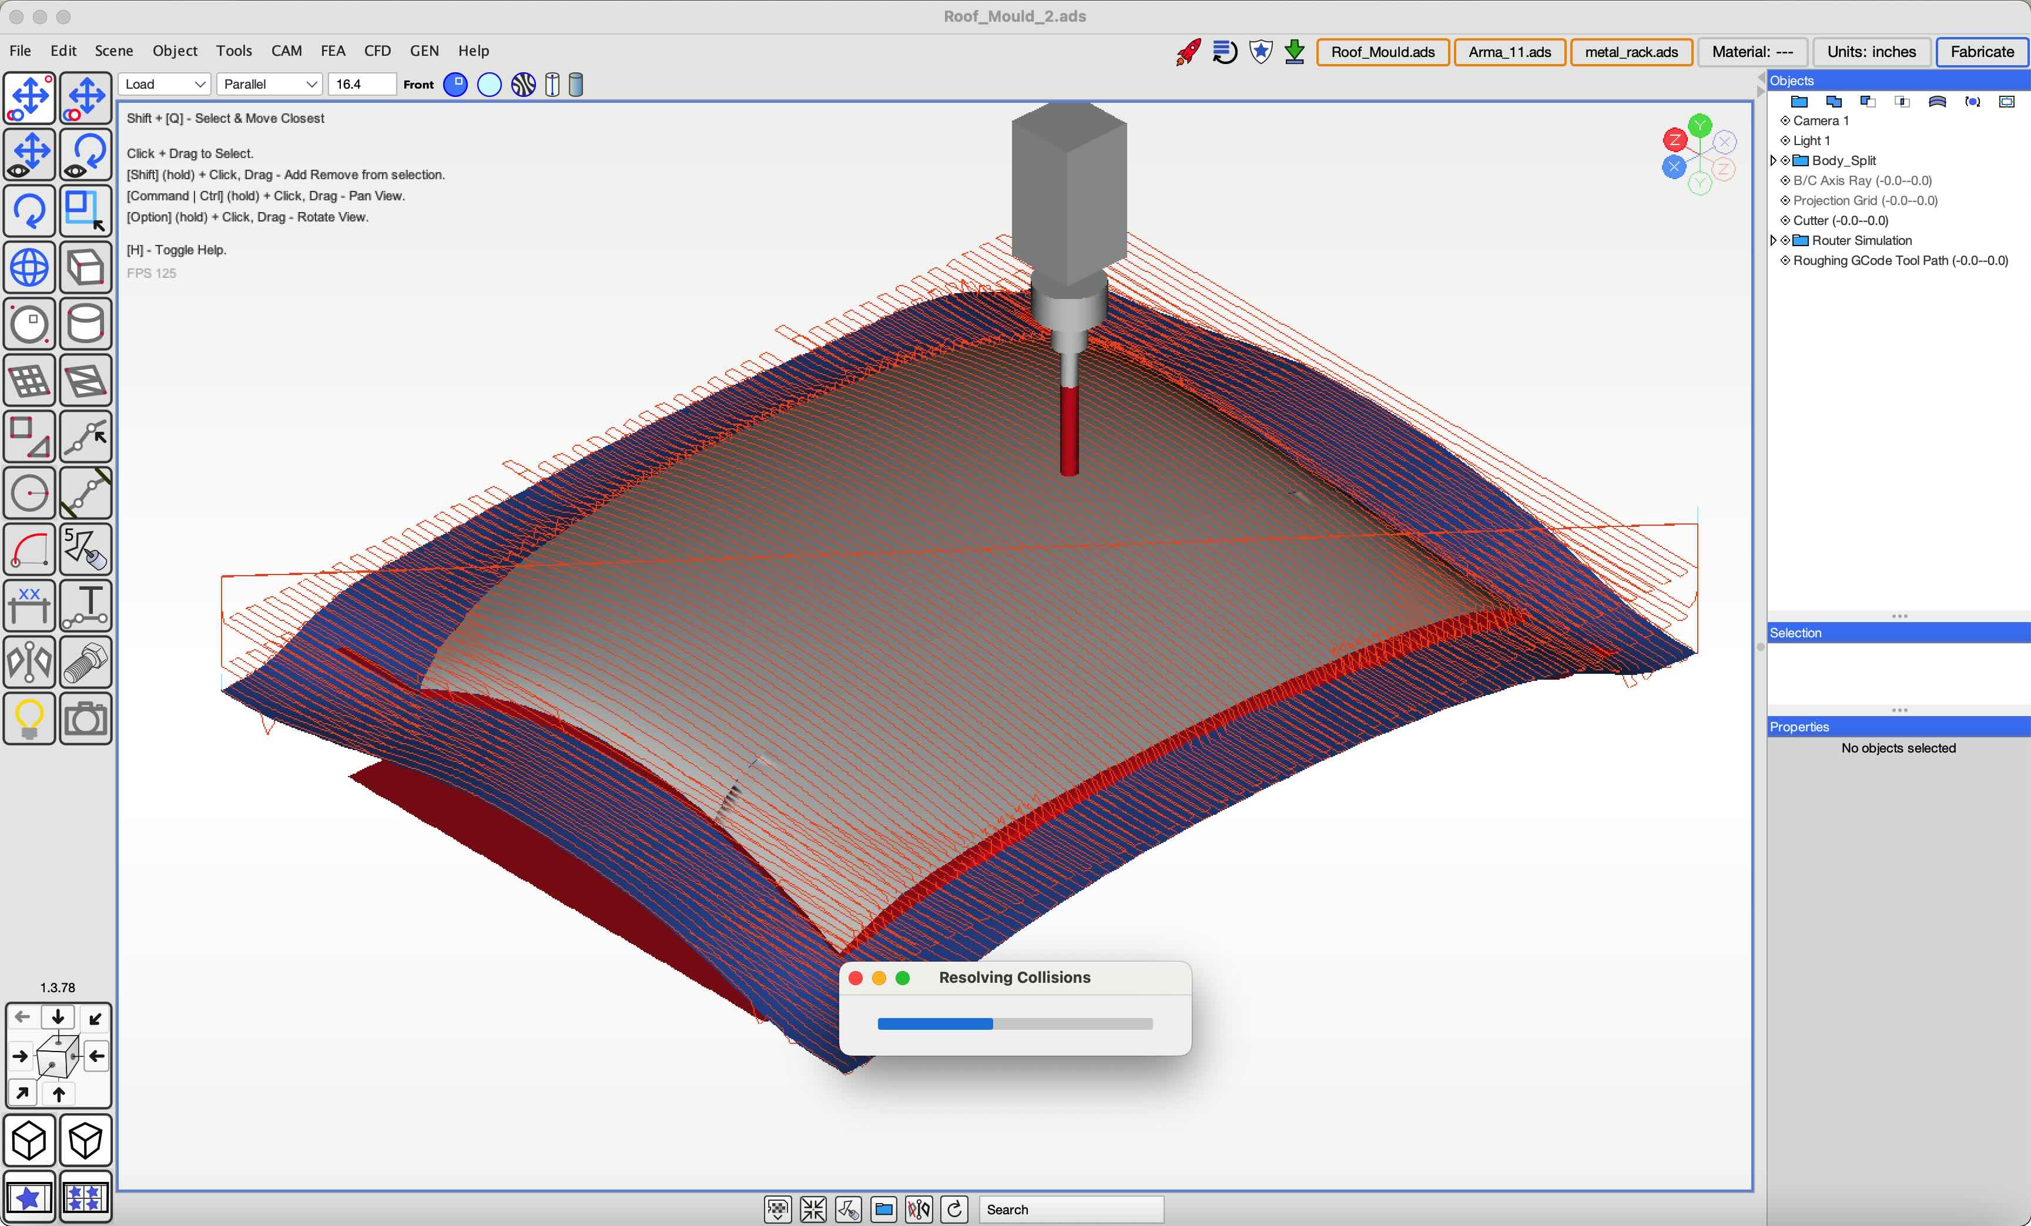The image size is (2031, 1226).
Task: Select the mesh grid tool
Action: point(29,381)
